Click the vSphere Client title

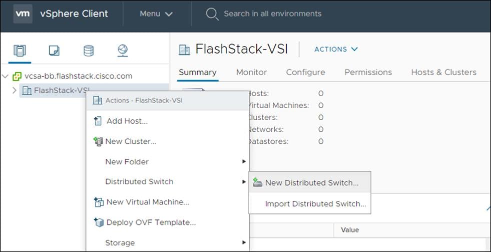point(74,14)
